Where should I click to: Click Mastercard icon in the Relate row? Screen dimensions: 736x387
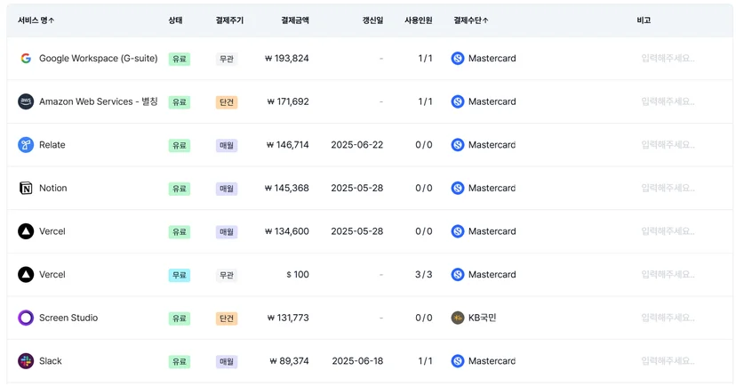point(458,145)
